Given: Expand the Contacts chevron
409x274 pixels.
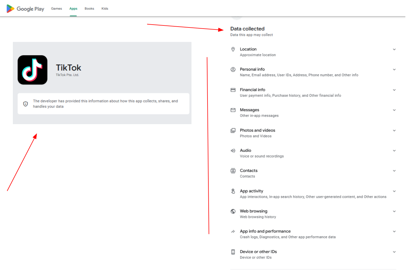Looking at the screenshot, I should [x=394, y=171].
